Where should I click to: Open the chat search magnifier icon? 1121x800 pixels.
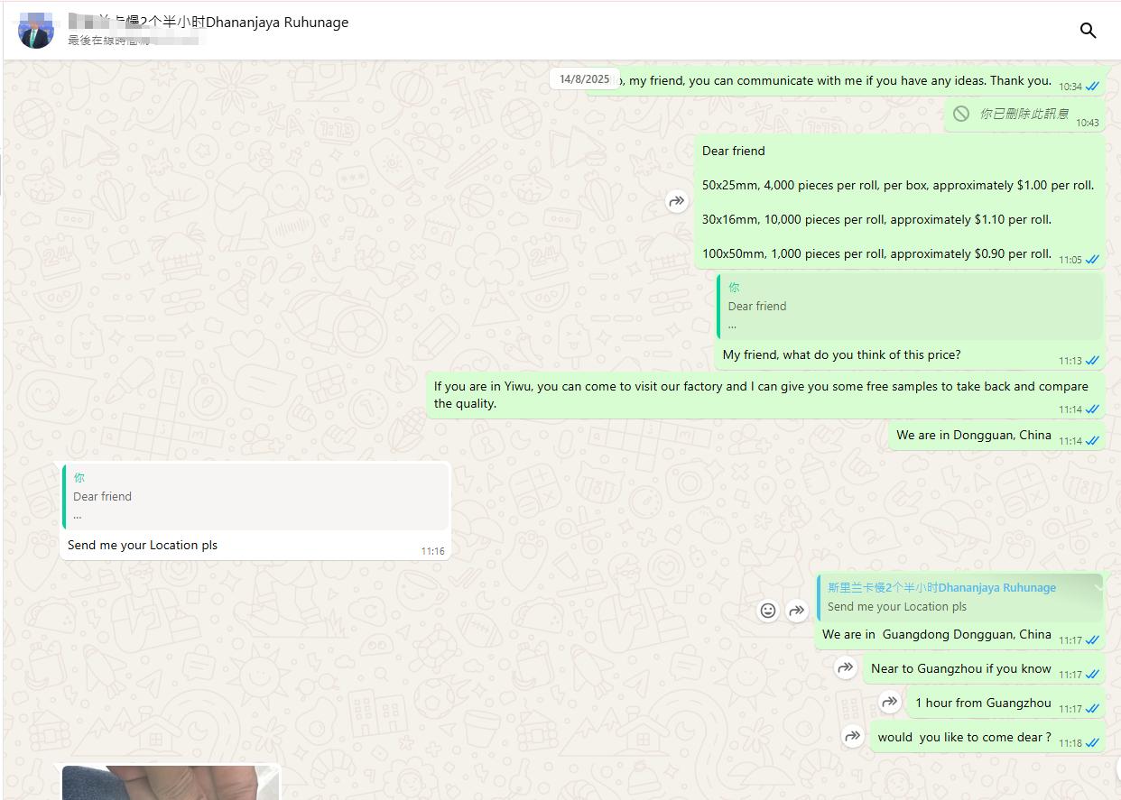1088,31
